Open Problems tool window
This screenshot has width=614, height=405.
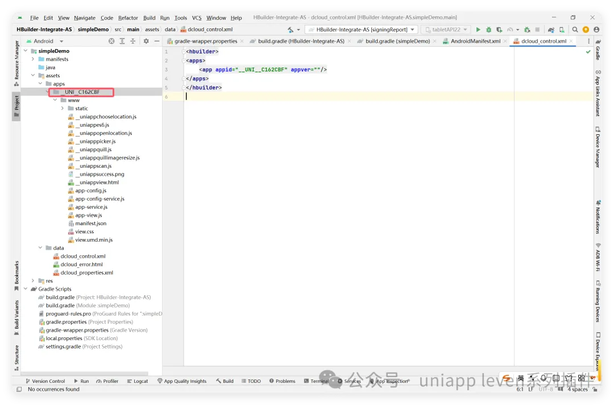pos(283,381)
